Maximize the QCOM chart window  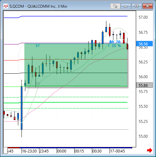point(136,6)
